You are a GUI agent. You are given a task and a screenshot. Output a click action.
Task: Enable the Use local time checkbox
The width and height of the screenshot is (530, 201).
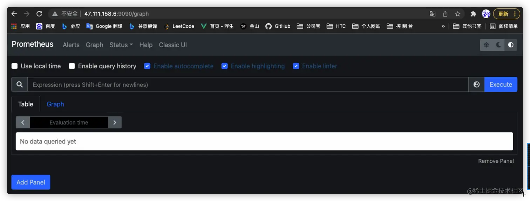click(x=15, y=66)
